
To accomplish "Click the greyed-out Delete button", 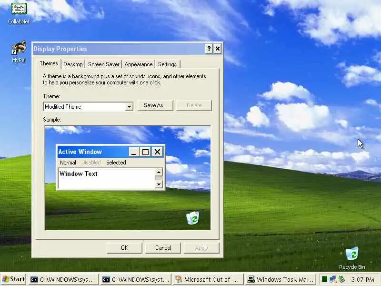I will click(x=194, y=105).
